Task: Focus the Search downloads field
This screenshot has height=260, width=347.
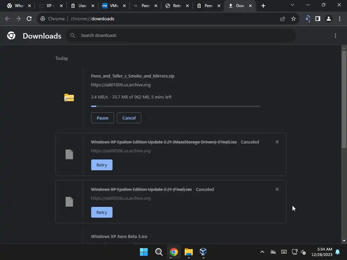Action: pos(181,35)
